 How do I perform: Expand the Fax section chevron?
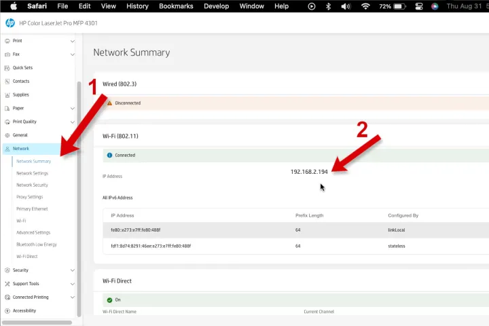pyautogui.click(x=73, y=54)
